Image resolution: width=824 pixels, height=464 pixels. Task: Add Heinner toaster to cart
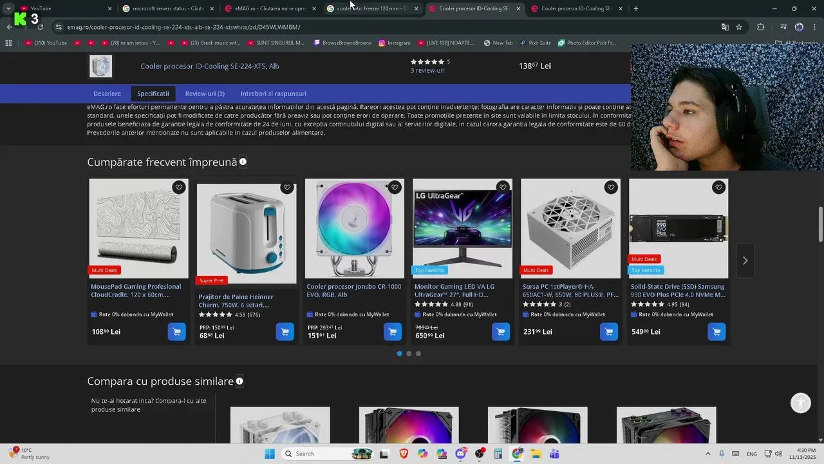[x=285, y=331]
